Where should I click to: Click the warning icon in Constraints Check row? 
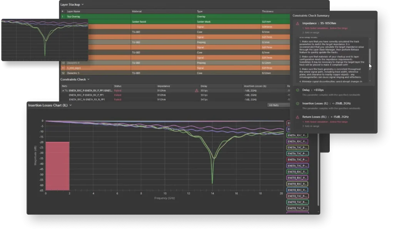coord(197,91)
